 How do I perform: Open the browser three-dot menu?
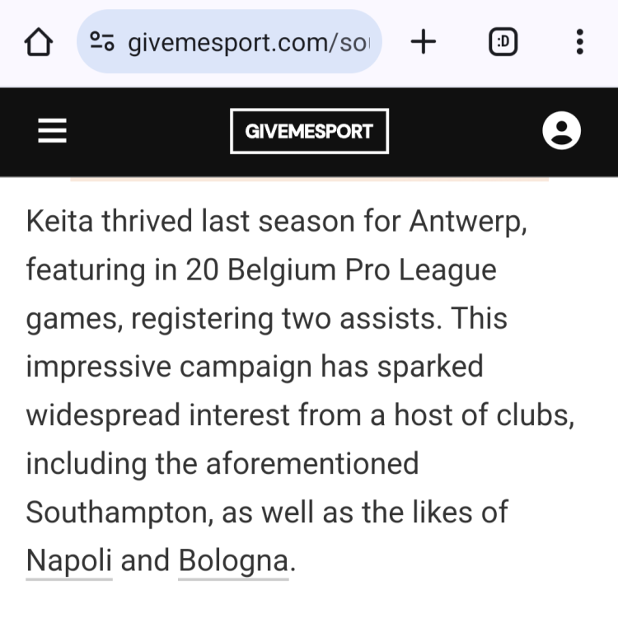(x=580, y=42)
